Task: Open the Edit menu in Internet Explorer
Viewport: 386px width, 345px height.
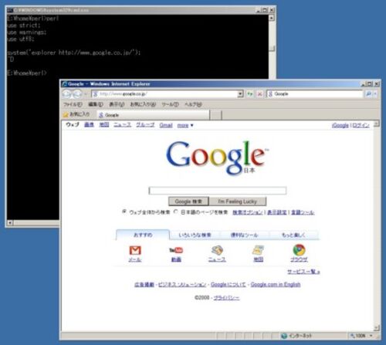Action: [x=96, y=104]
